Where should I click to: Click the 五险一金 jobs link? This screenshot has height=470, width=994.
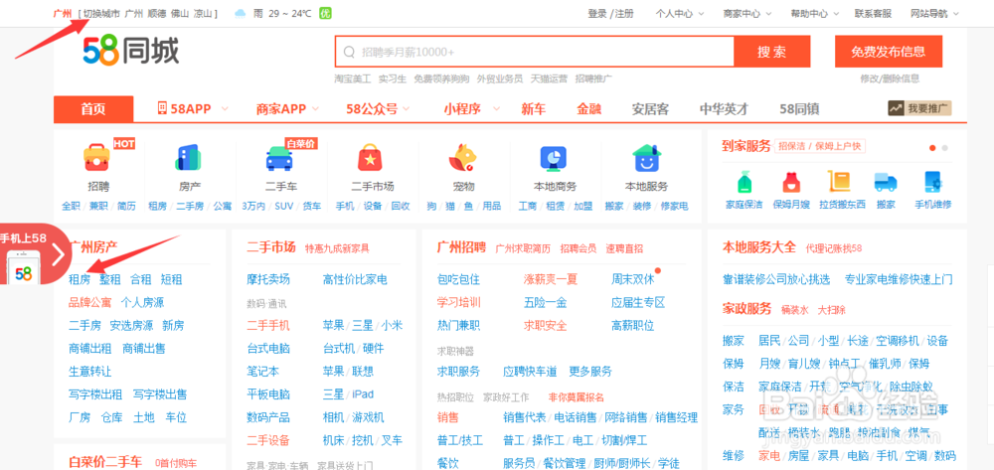pos(545,302)
